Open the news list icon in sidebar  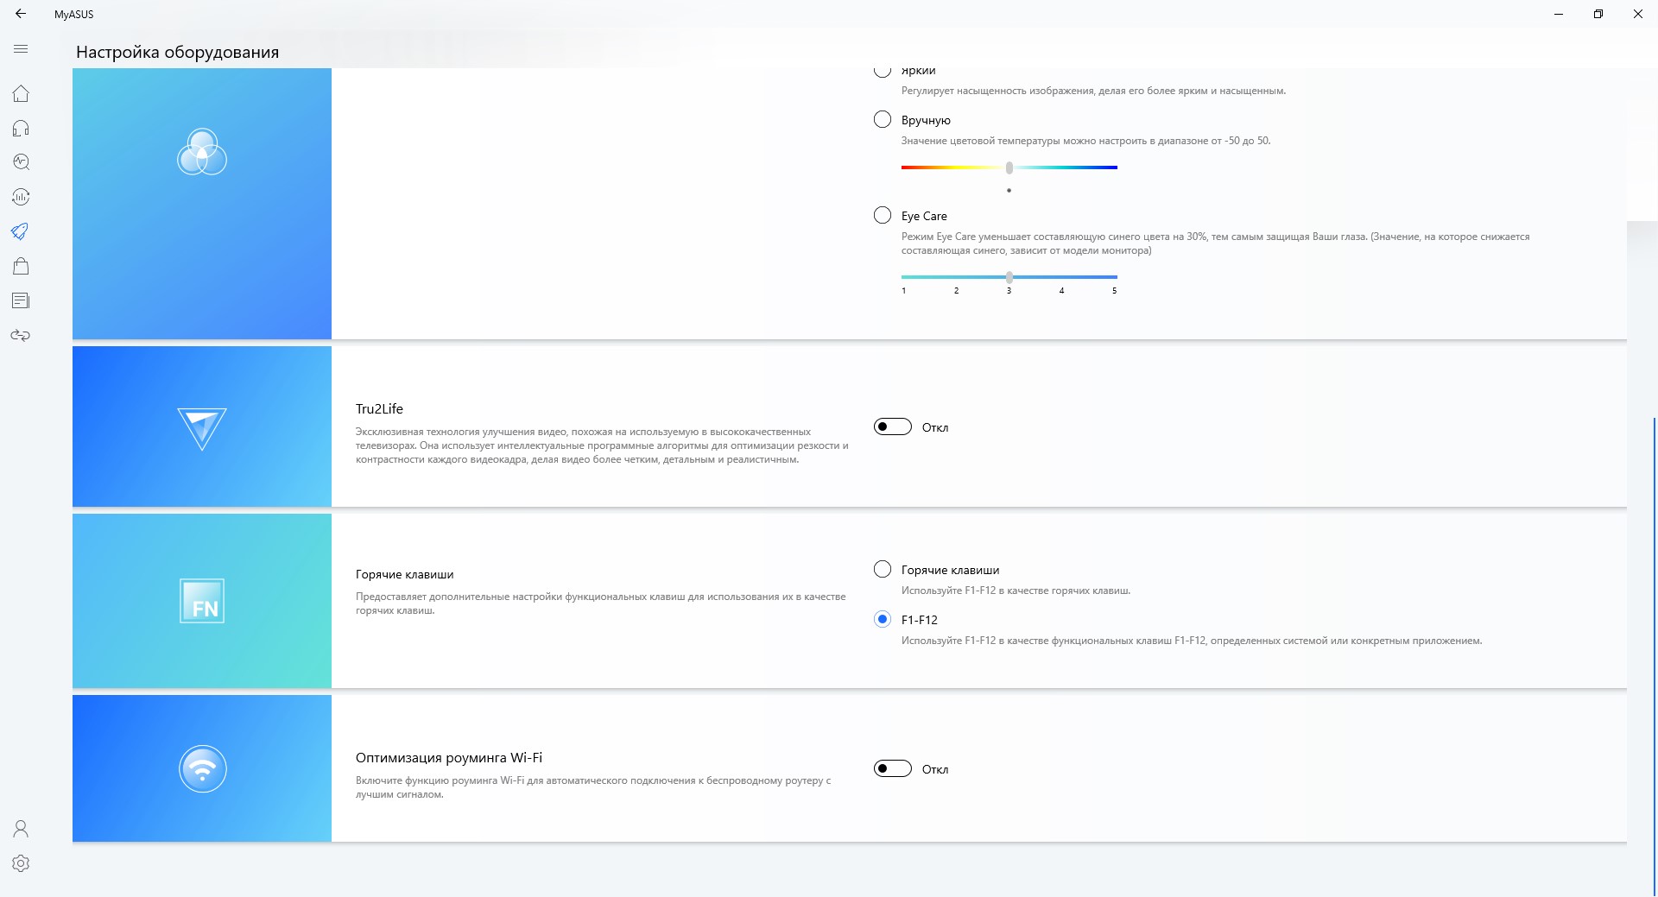point(21,300)
